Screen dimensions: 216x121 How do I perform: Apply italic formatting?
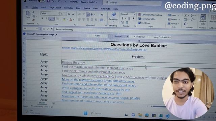click(x=46, y=18)
